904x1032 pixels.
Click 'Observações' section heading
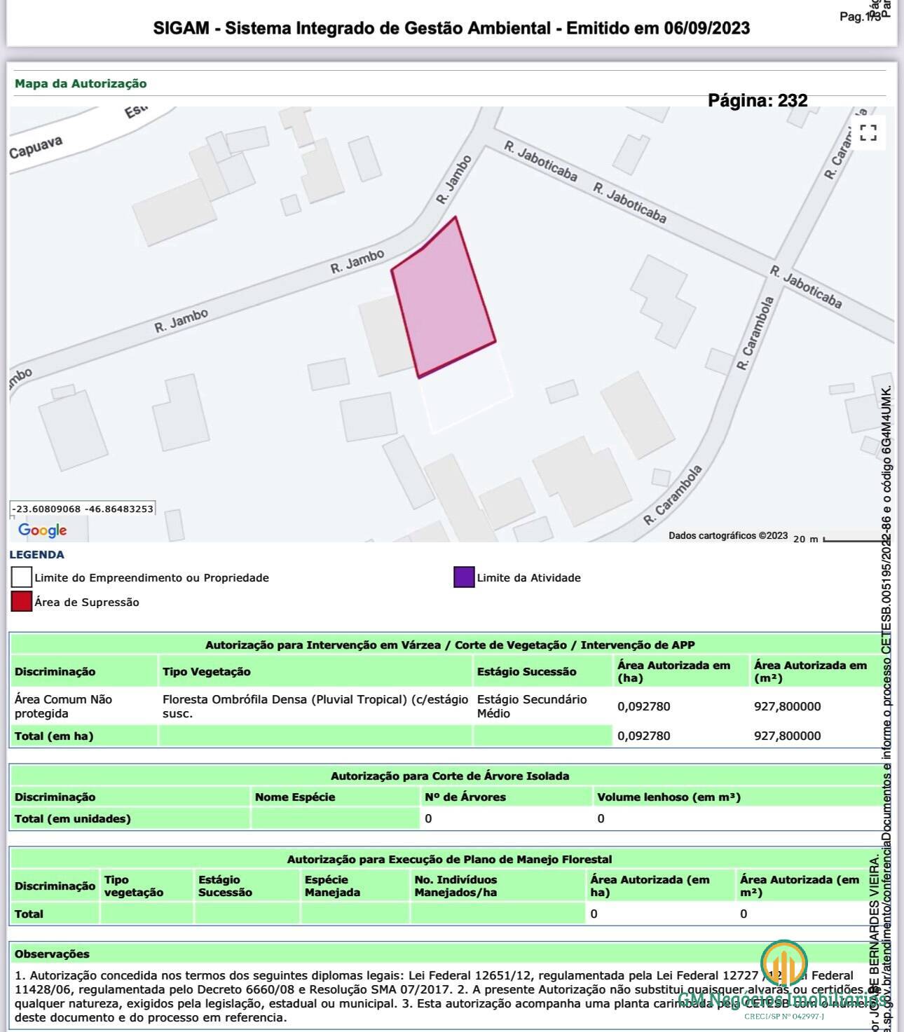click(52, 954)
